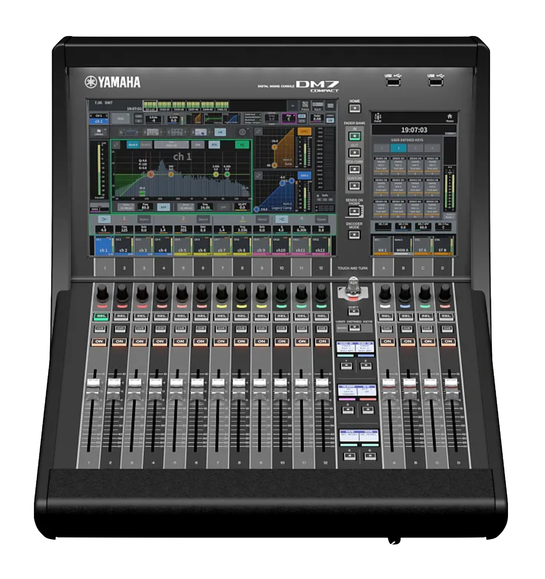545x579 pixels.
Task: Toggle the HPF filter button
Action: 164,207
